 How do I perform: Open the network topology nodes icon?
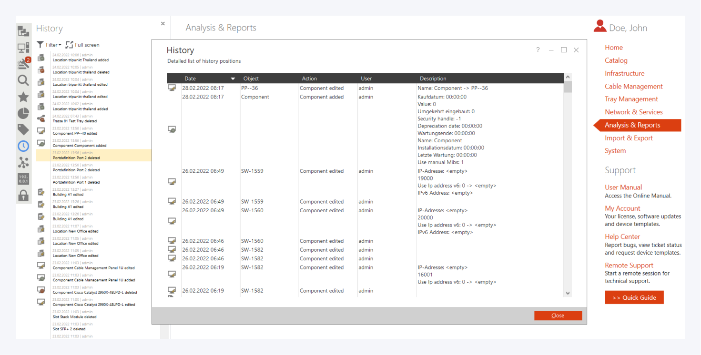(23, 162)
